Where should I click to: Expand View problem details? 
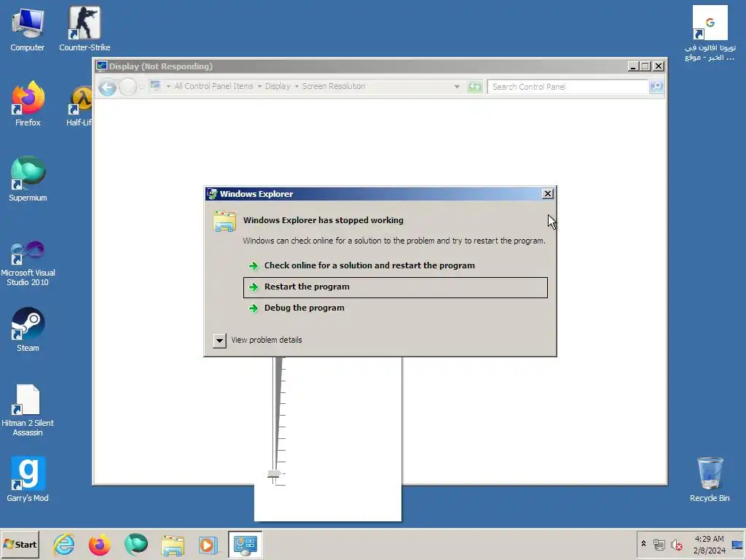pyautogui.click(x=219, y=340)
